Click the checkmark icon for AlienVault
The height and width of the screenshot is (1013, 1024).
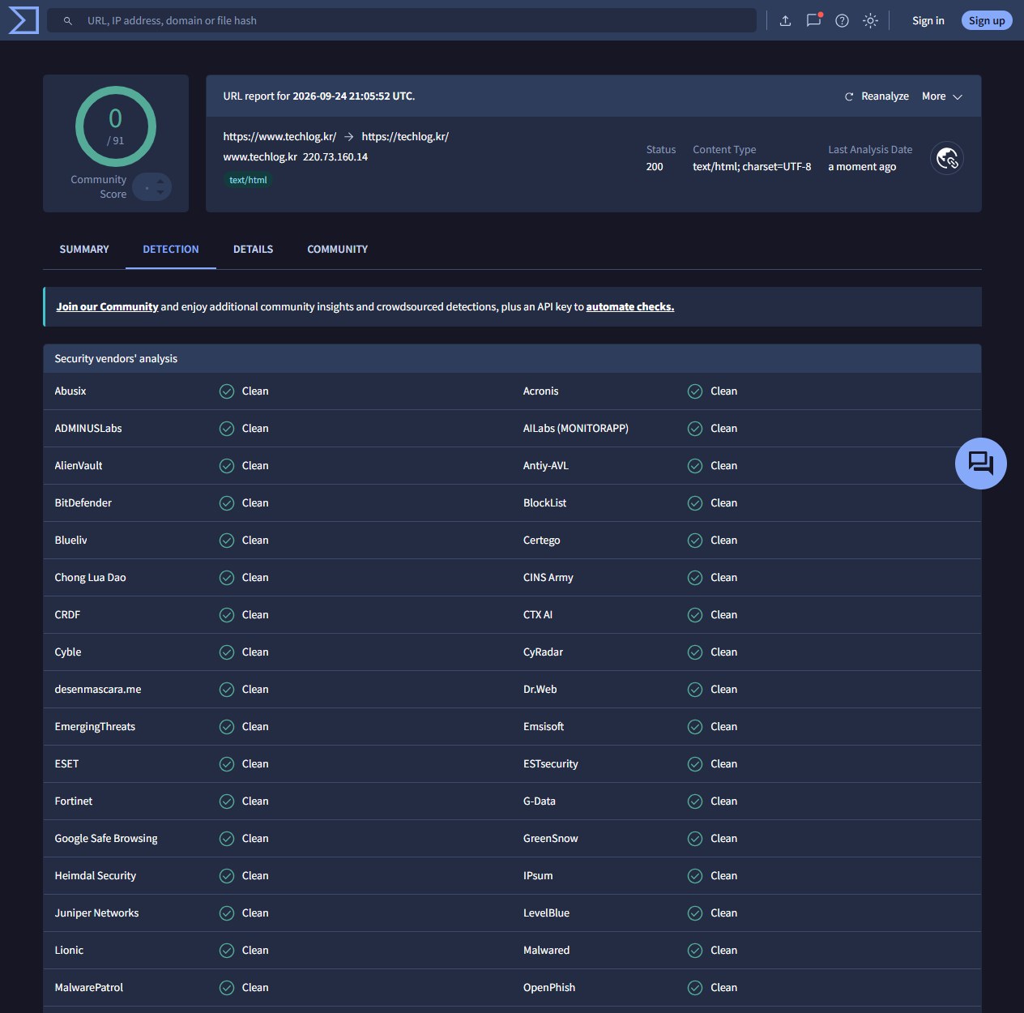(227, 466)
